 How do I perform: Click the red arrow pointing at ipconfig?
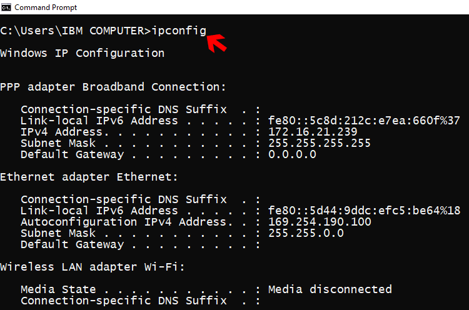217,43
